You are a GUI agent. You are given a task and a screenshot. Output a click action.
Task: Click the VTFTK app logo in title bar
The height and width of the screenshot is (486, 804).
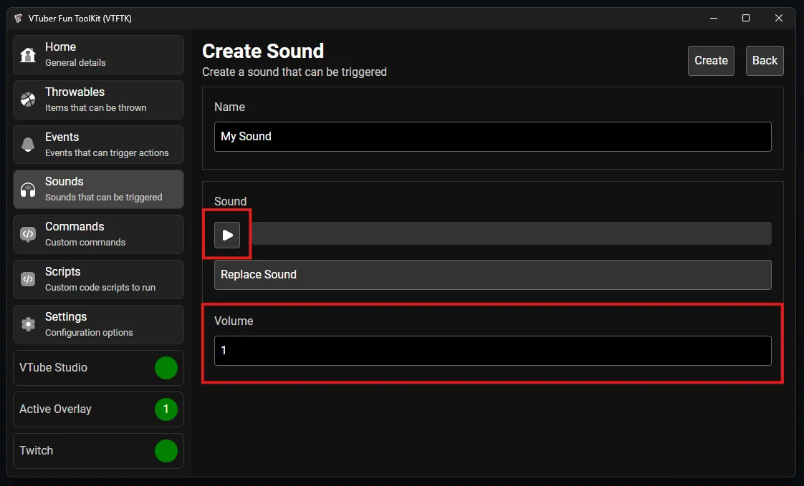pos(18,18)
